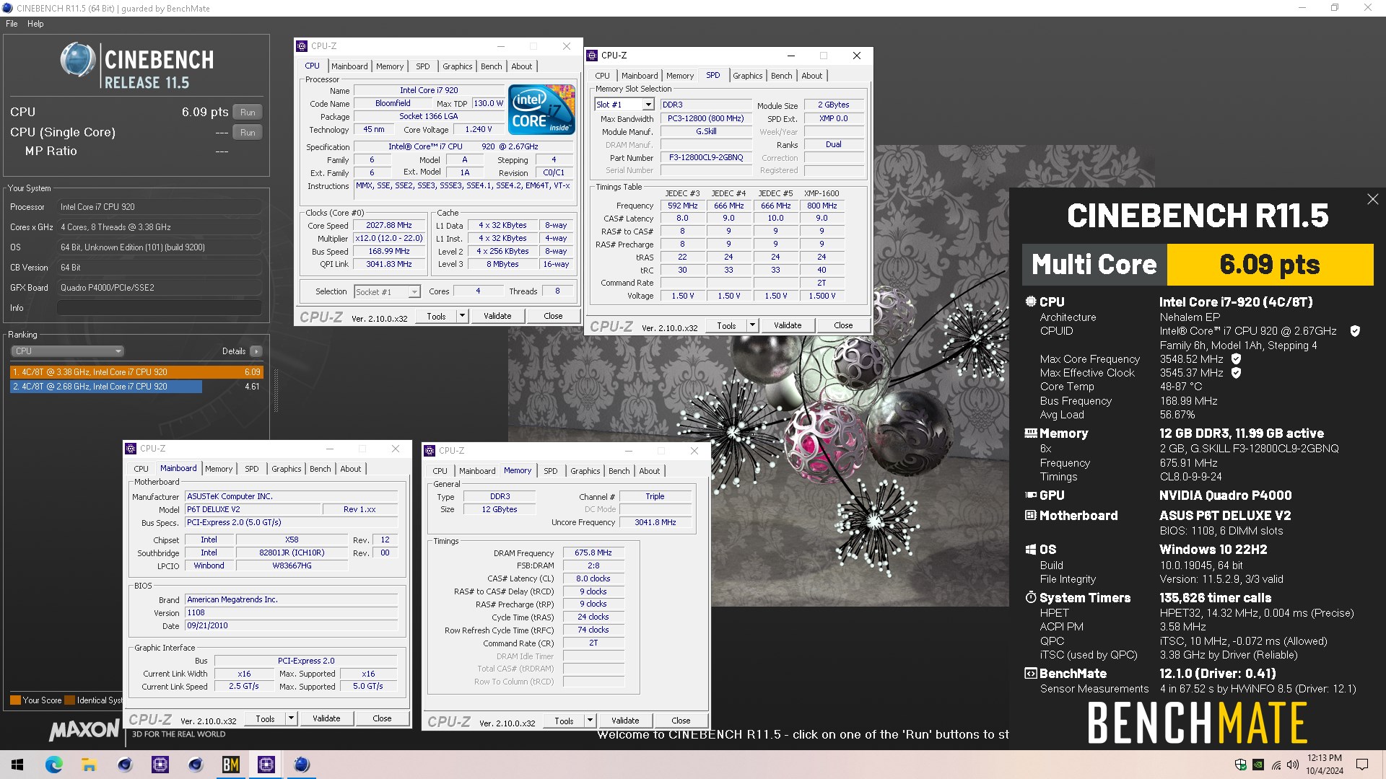Click the Cinebench title bar app icon
The width and height of the screenshot is (1386, 779).
click(x=7, y=8)
